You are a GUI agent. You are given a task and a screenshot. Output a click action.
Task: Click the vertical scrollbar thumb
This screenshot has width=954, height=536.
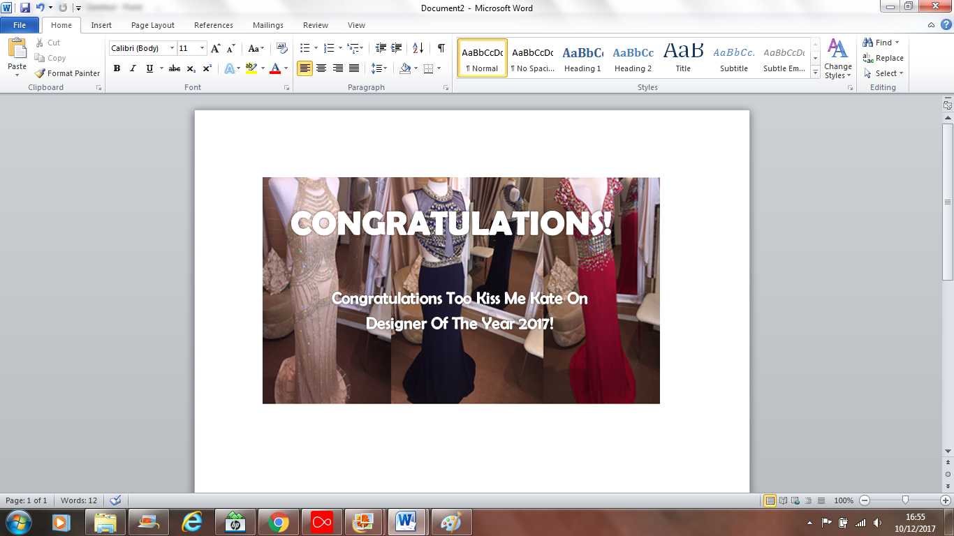tap(948, 202)
